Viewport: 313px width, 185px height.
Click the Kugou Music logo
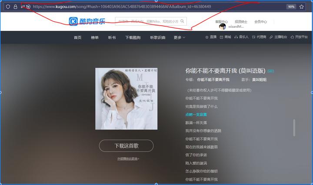pos(87,21)
